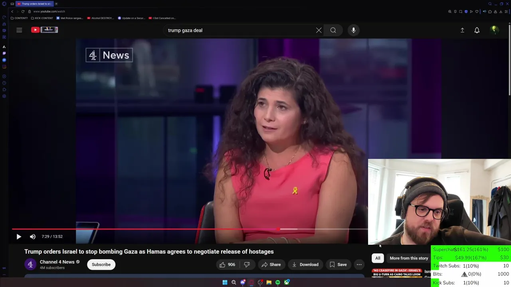The width and height of the screenshot is (511, 287).
Task: Go to YouTube home via logo
Action: (x=44, y=29)
